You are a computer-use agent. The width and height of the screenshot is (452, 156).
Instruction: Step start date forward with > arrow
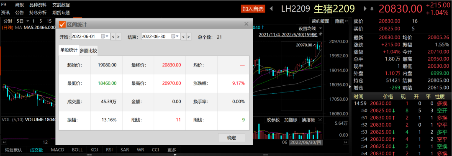(x=118, y=36)
